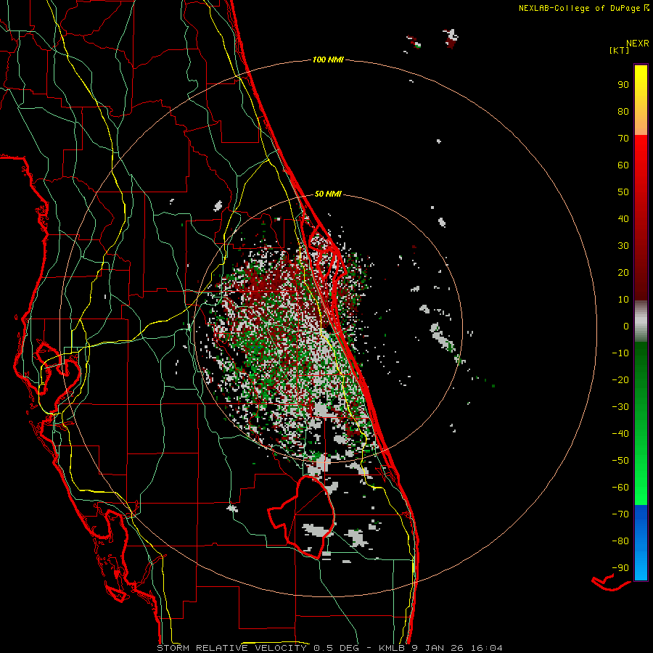Click the 16:04 timestamp

[x=486, y=648]
